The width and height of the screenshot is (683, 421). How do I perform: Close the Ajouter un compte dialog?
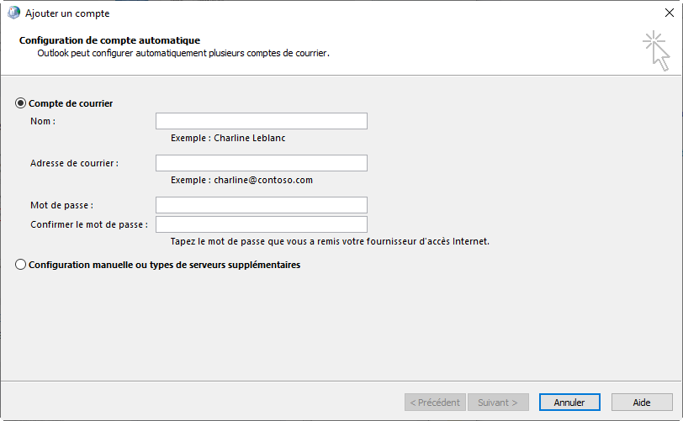coord(663,13)
